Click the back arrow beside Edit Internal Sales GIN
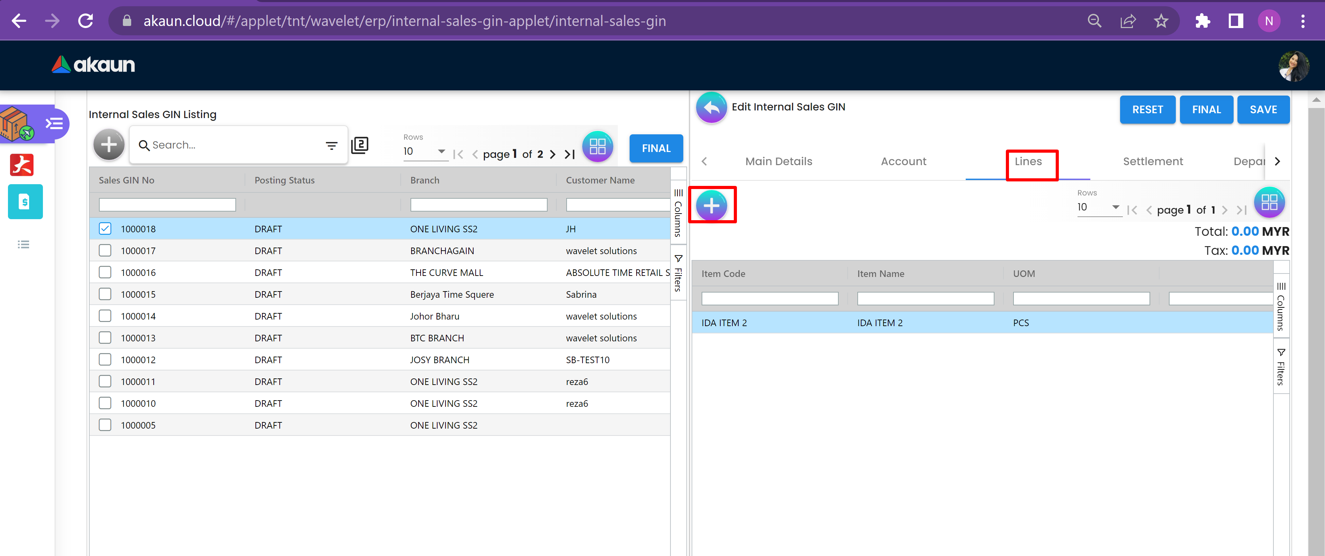The width and height of the screenshot is (1325, 556). 711,108
